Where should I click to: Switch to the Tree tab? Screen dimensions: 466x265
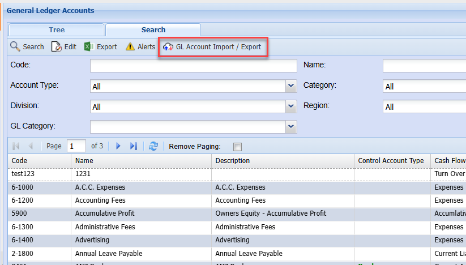tap(57, 30)
